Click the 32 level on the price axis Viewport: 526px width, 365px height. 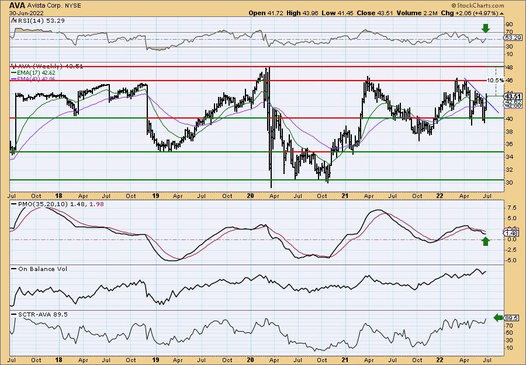pyautogui.click(x=509, y=169)
